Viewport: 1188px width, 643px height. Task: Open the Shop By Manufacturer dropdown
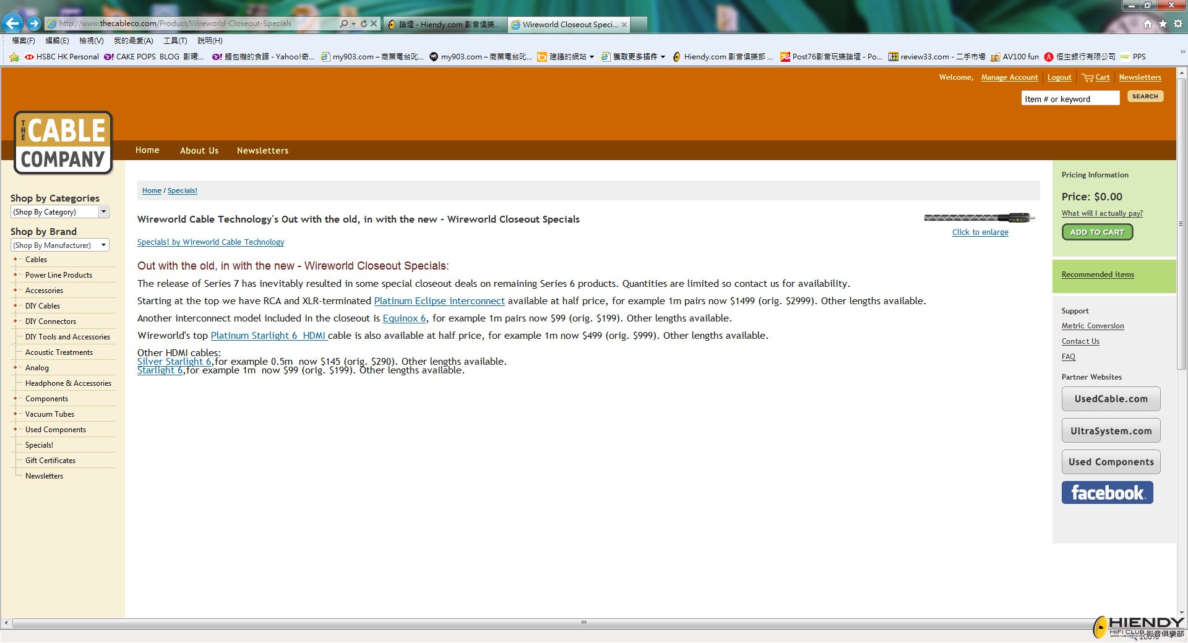(x=60, y=245)
